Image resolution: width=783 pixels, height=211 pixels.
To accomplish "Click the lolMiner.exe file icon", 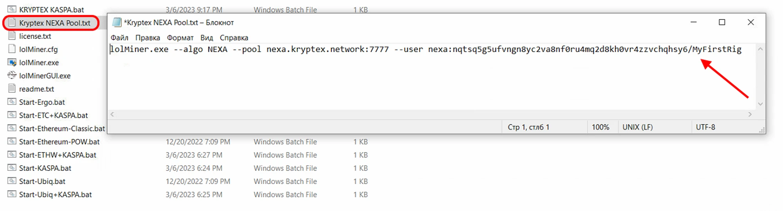I will pyautogui.click(x=12, y=63).
